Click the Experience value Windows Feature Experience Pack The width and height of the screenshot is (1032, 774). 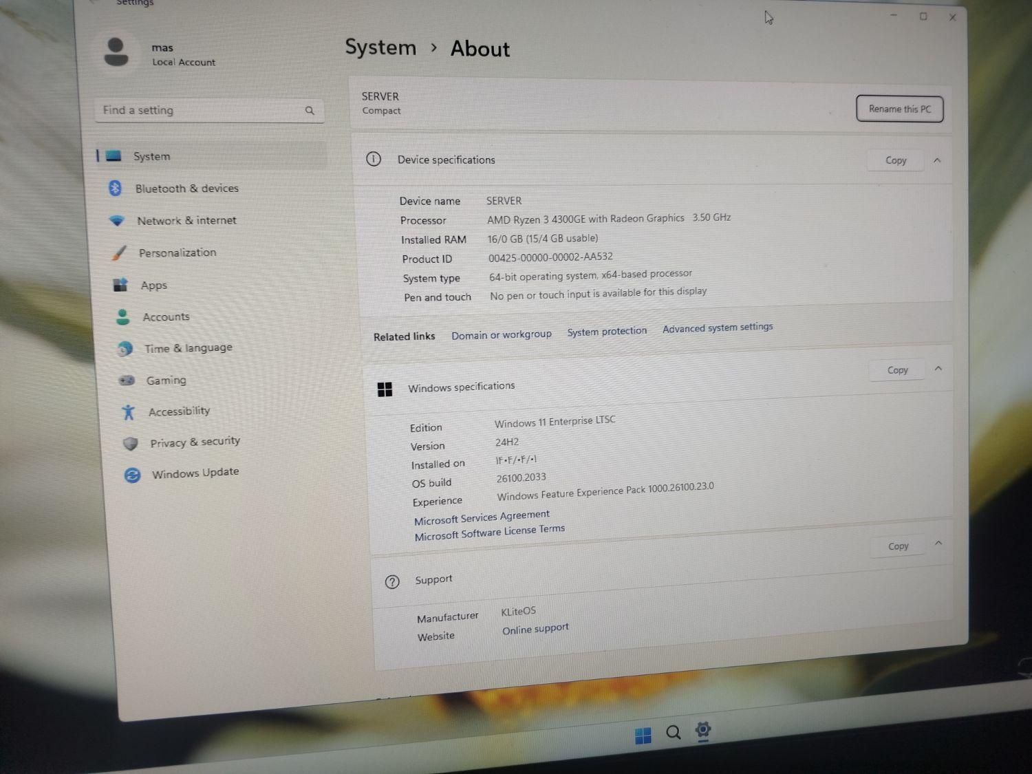coord(605,491)
